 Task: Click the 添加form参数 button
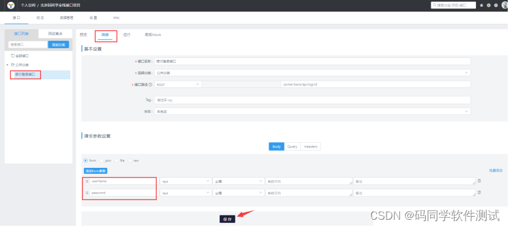[95, 171]
